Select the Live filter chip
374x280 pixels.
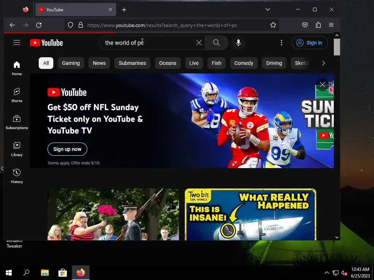[194, 63]
